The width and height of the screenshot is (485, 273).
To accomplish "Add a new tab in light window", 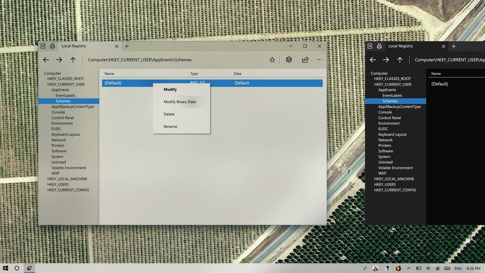I will tap(127, 46).
